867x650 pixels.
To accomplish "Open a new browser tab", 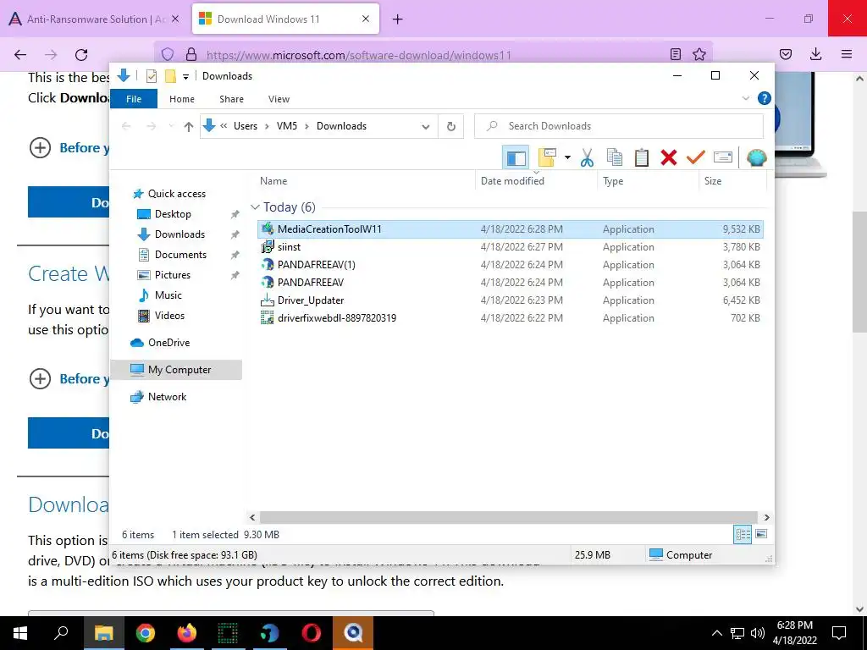I will 398,19.
